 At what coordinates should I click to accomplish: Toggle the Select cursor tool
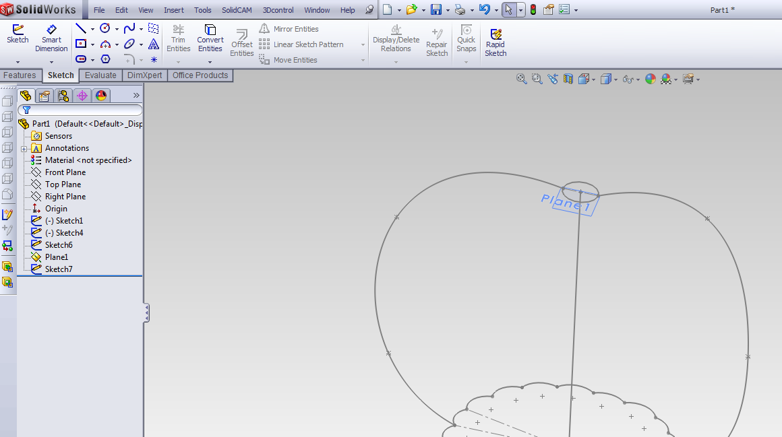509,9
